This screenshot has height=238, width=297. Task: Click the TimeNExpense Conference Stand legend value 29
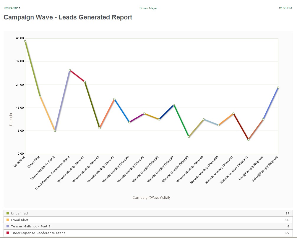(287, 233)
